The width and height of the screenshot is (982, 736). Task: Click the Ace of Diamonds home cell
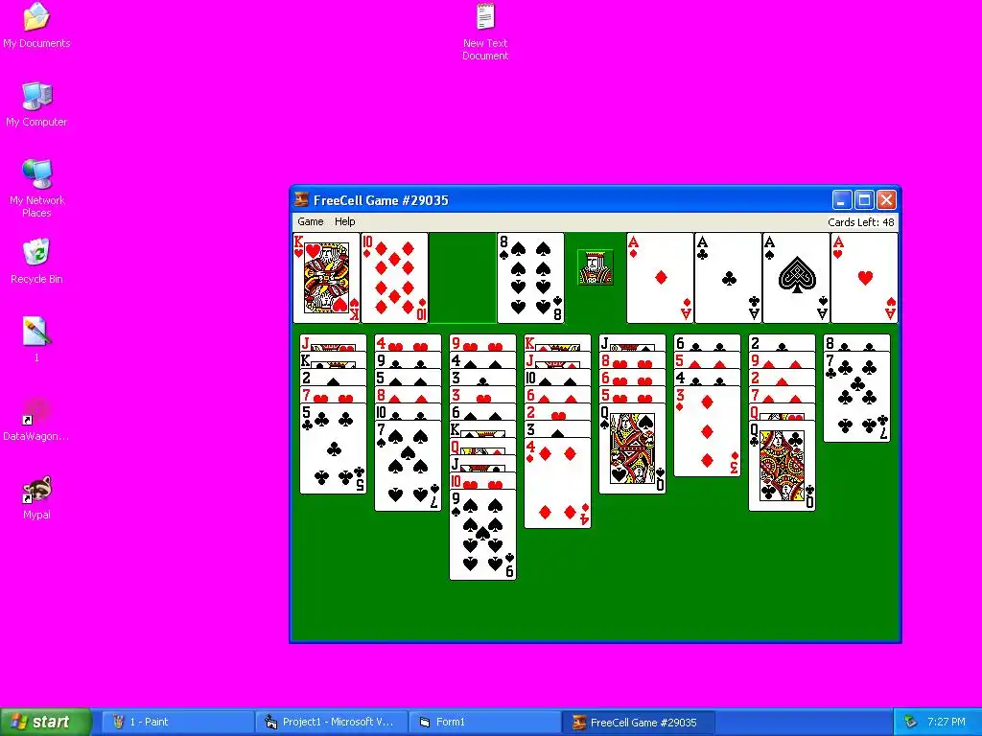[x=660, y=278]
